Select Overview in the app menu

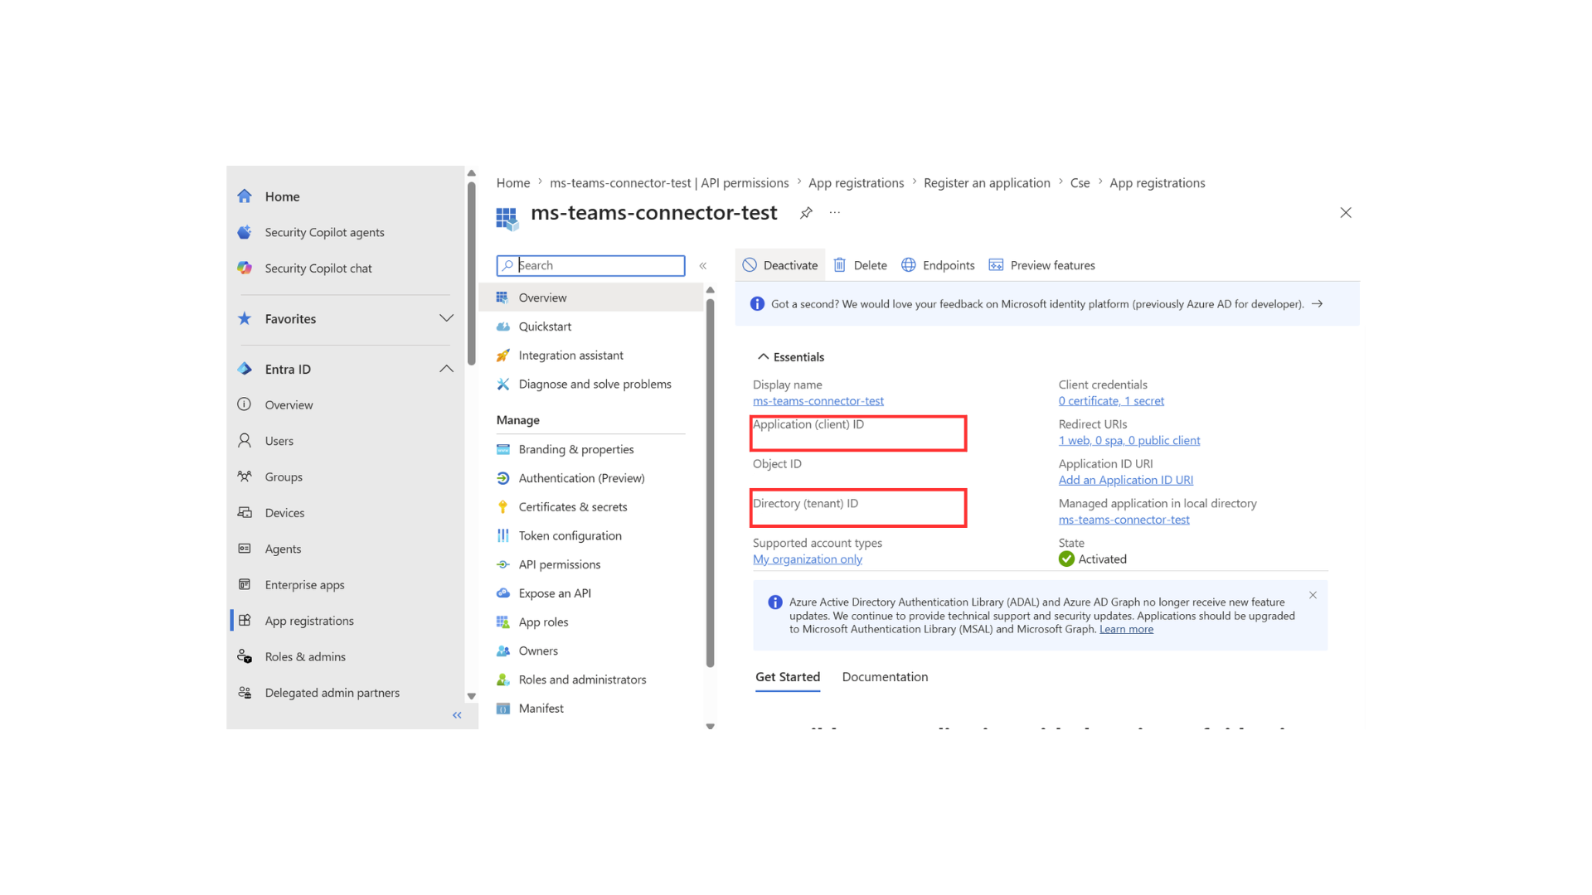590,298
